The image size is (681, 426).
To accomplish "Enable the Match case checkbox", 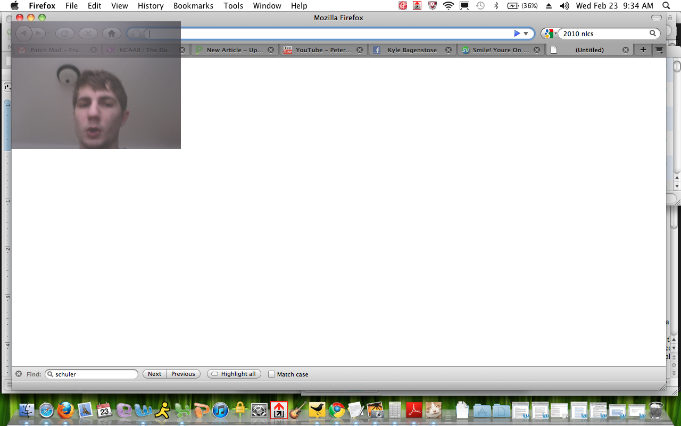I will [272, 374].
